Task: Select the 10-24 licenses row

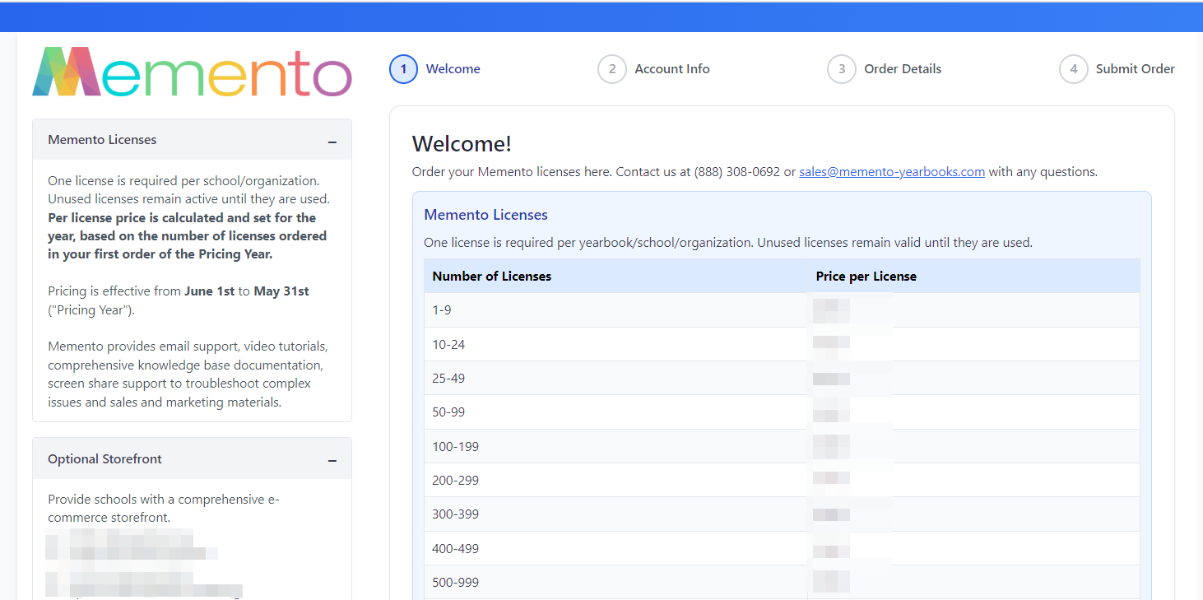Action: 782,344
